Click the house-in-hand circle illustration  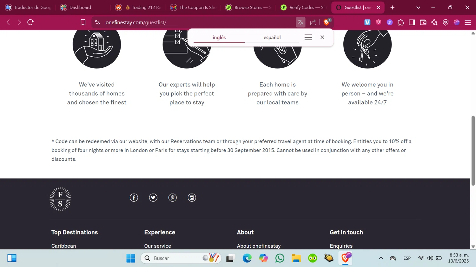pos(97,49)
